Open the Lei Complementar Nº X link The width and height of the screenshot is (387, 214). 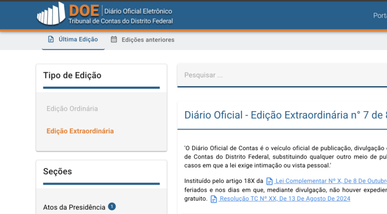(331, 181)
